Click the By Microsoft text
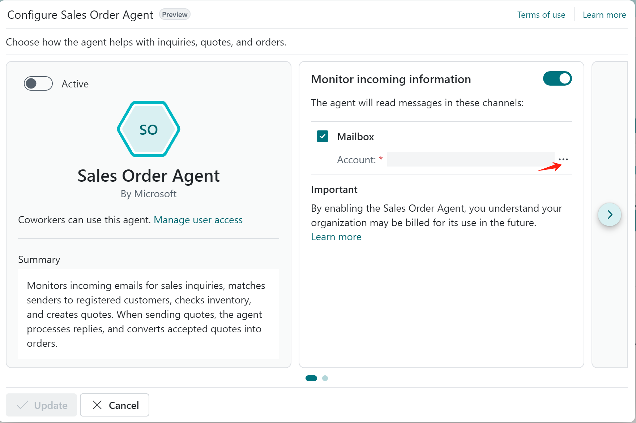This screenshot has width=636, height=423. tap(149, 194)
